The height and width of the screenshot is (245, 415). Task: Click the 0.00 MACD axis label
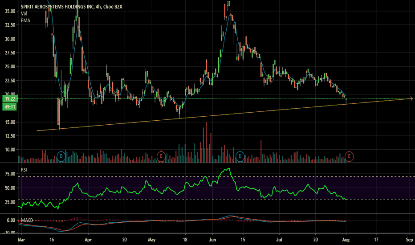click(11, 220)
